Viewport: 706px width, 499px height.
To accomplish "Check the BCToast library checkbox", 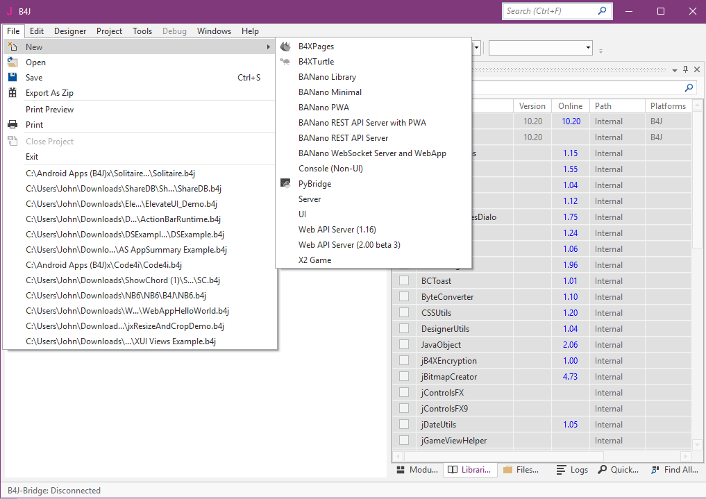I will pos(404,281).
